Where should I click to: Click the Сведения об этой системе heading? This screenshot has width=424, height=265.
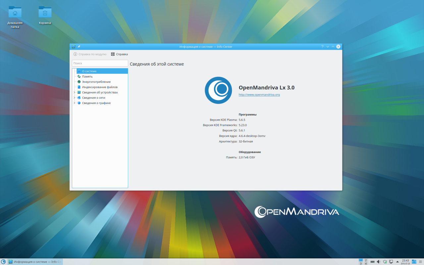(x=157, y=64)
